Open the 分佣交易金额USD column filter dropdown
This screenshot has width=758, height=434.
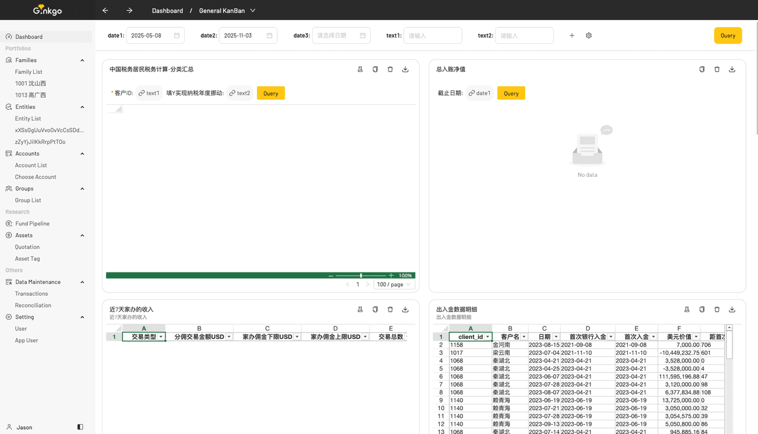pos(229,337)
